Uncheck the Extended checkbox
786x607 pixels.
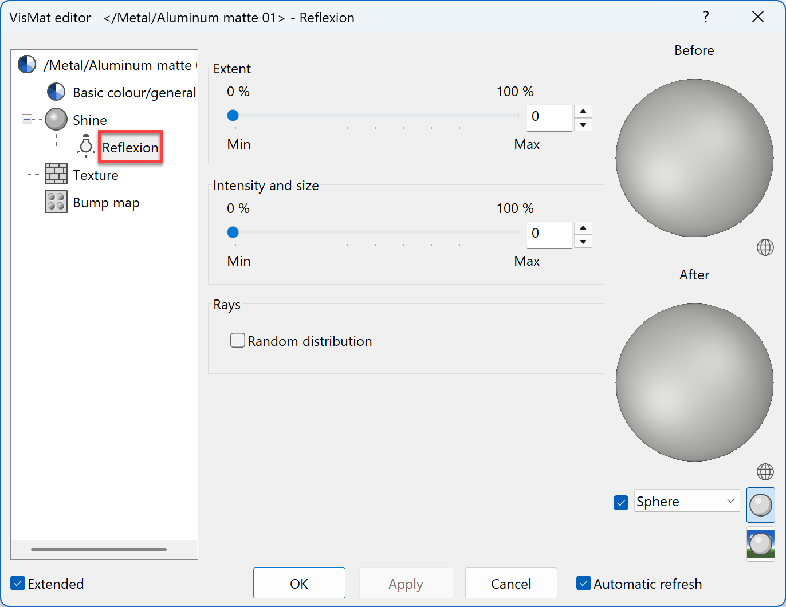coord(18,584)
